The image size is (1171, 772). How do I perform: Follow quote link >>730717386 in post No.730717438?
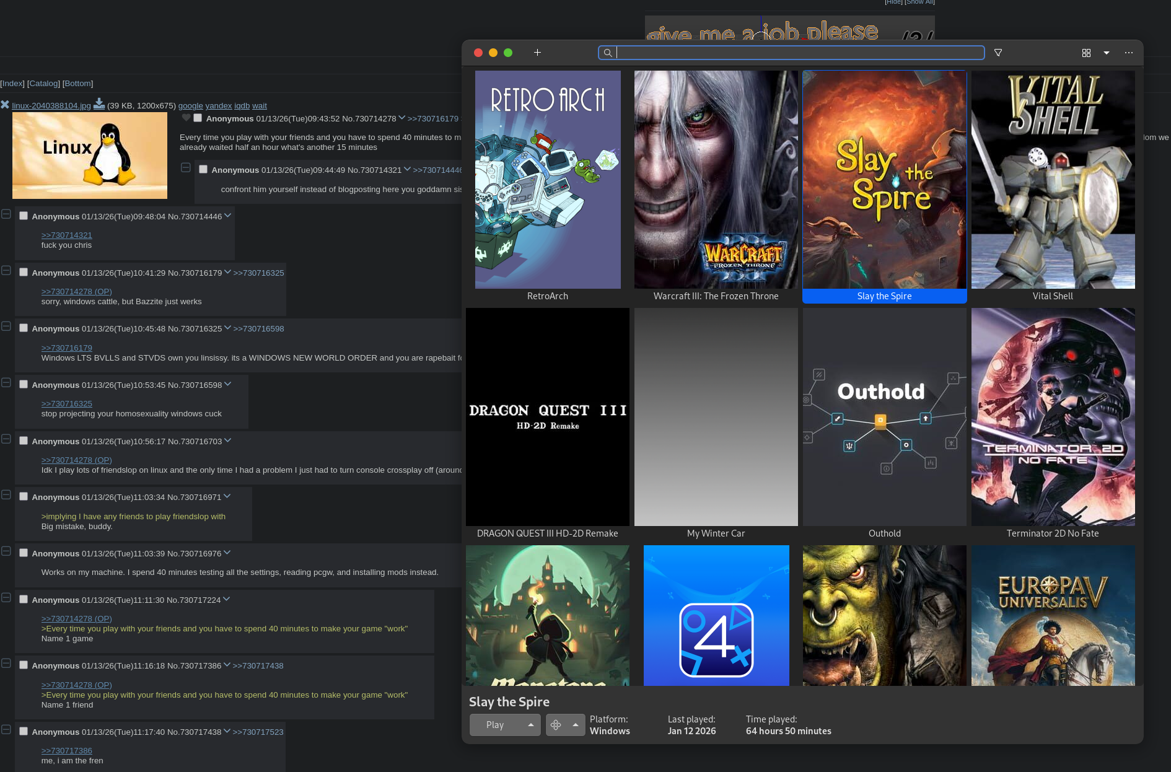coord(67,751)
